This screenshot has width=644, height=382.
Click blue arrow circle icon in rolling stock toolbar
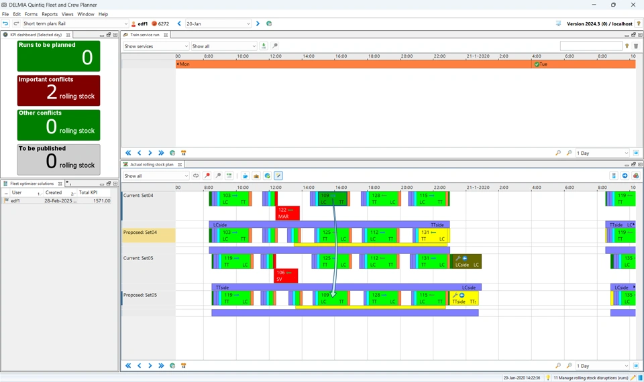coord(625,176)
